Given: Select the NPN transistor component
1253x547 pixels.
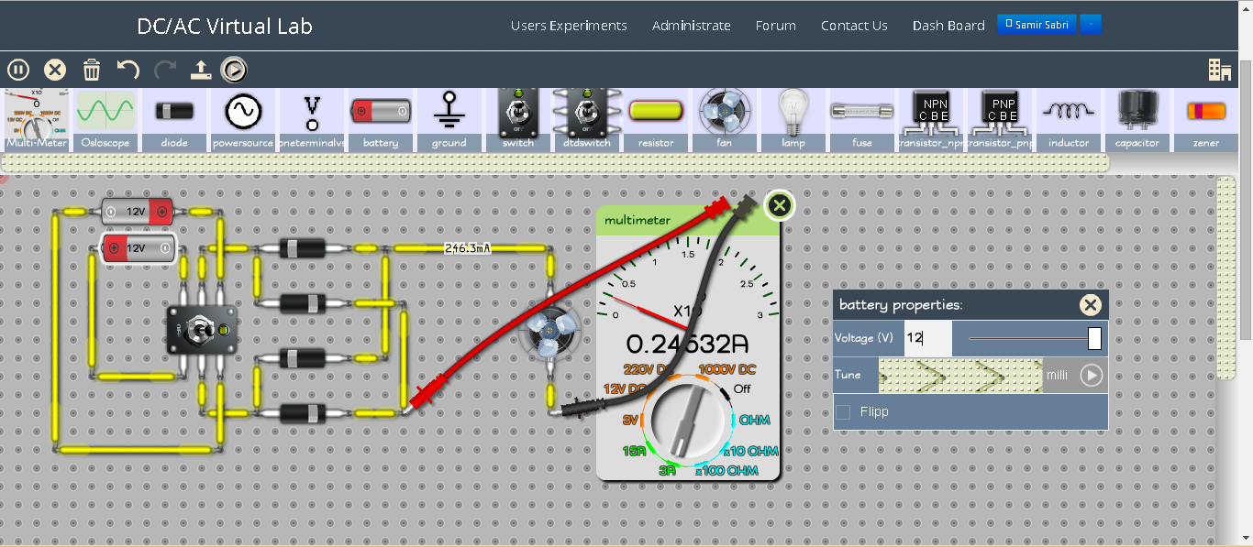Looking at the screenshot, I should pos(931,119).
